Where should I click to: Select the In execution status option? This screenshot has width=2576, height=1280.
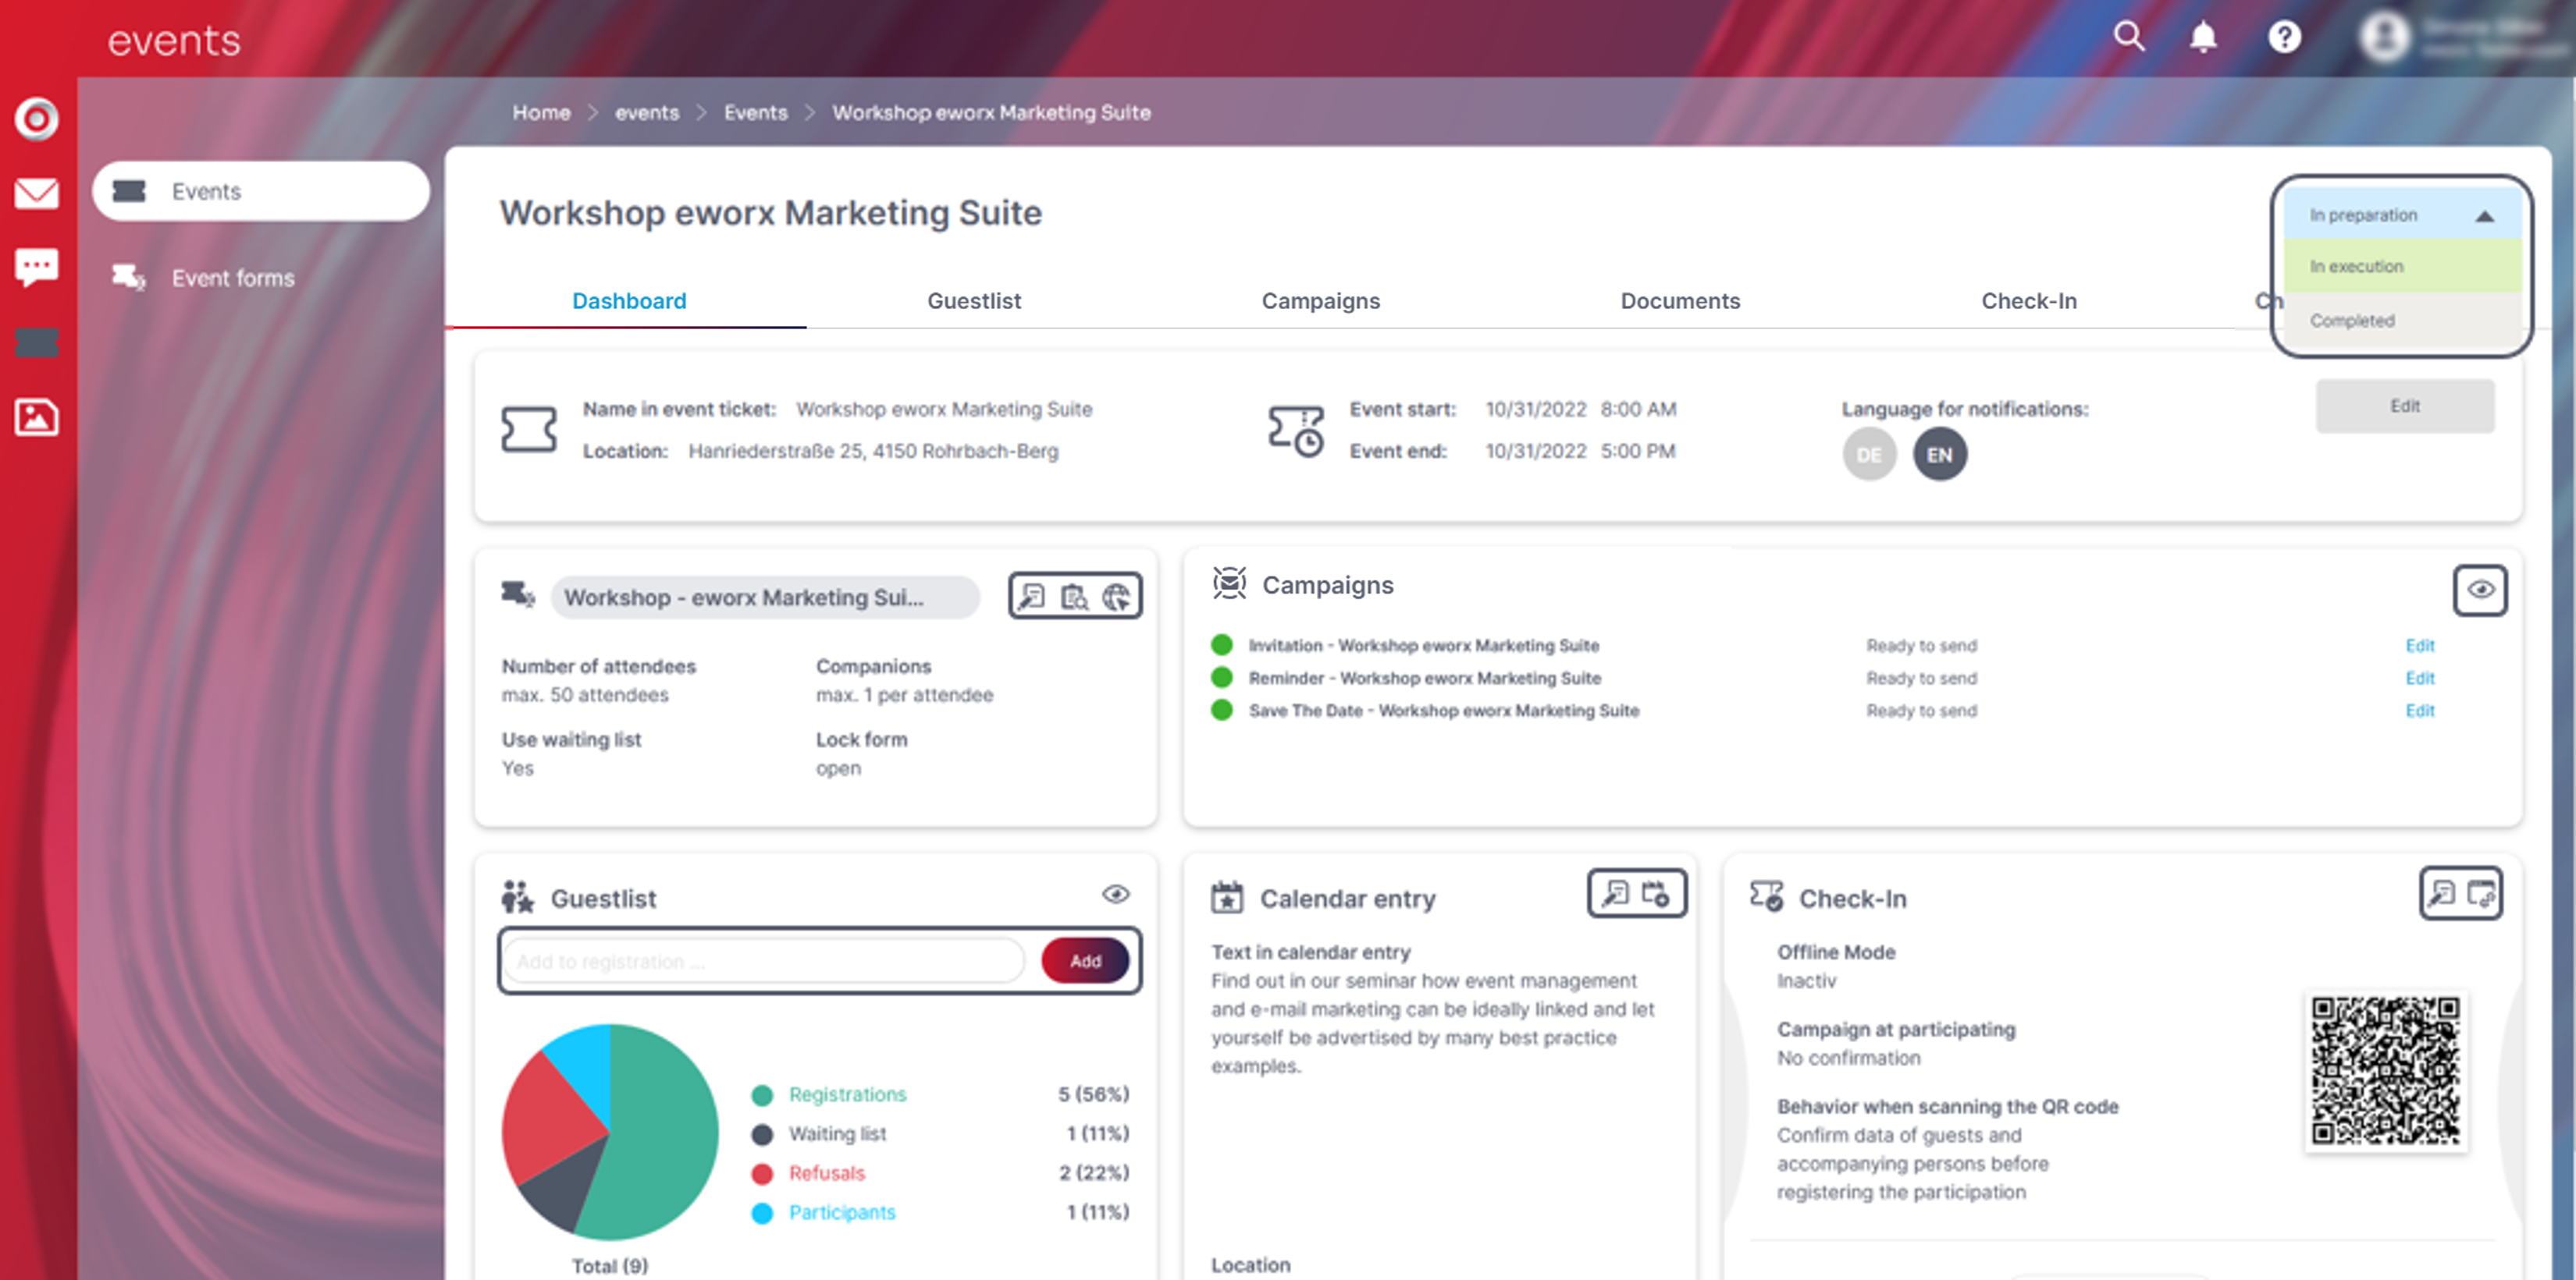[x=2401, y=267]
